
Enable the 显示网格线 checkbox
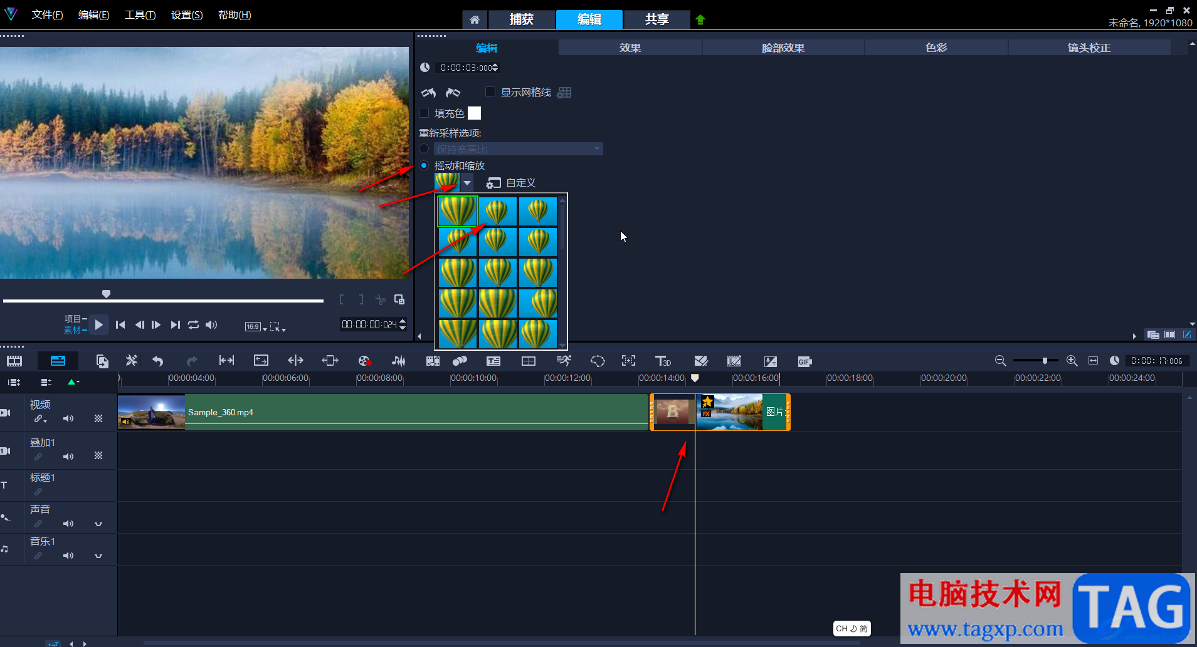point(490,92)
